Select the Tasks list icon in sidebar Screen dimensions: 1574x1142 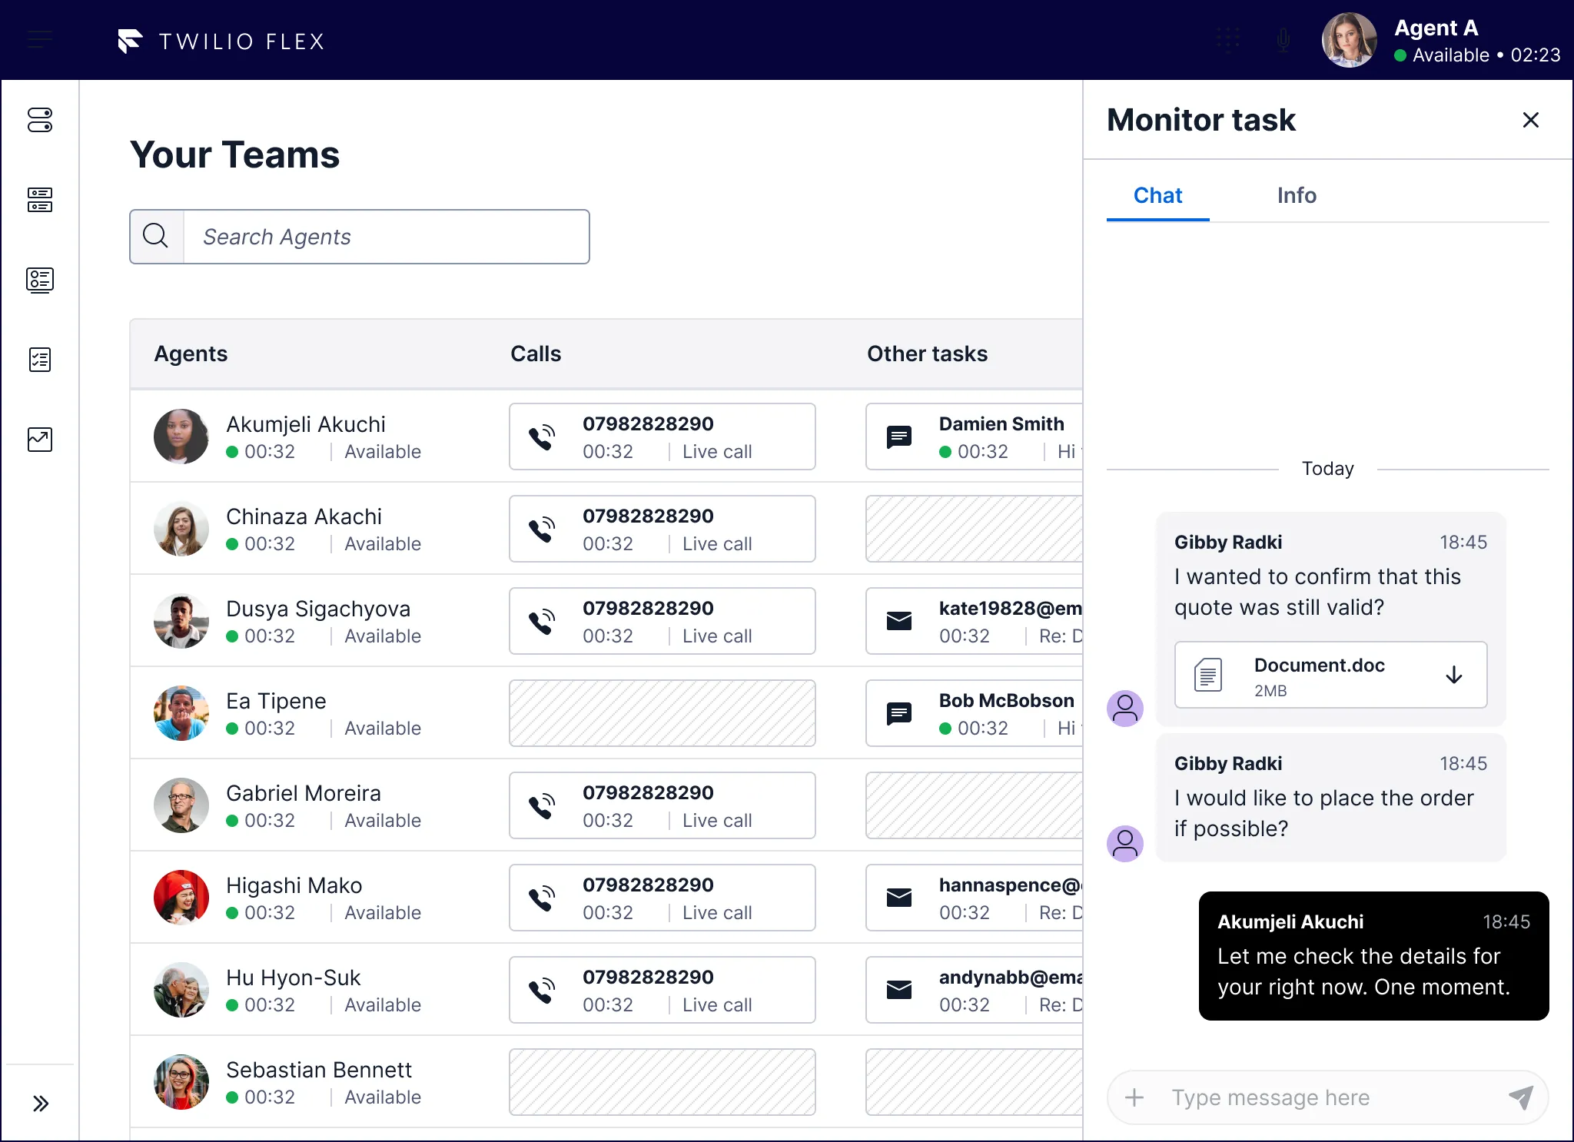(x=41, y=360)
